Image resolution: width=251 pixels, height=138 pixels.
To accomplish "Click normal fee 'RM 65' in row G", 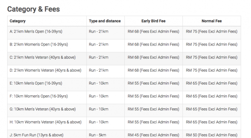I will [x=191, y=109].
